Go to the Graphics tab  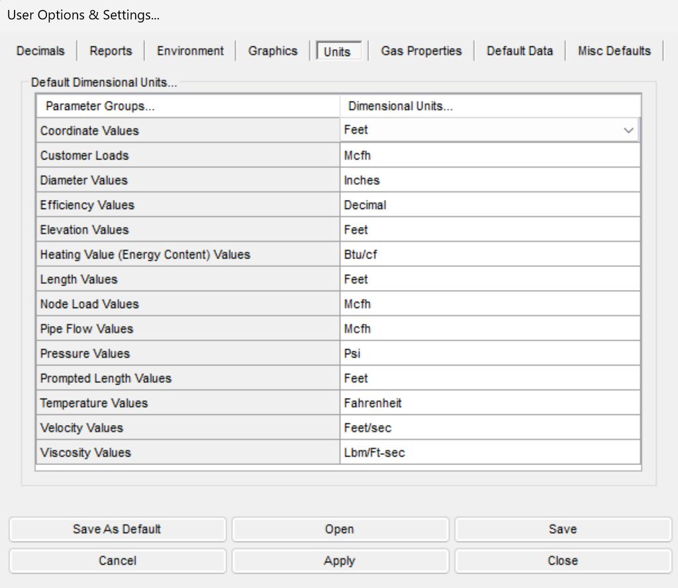pos(273,51)
